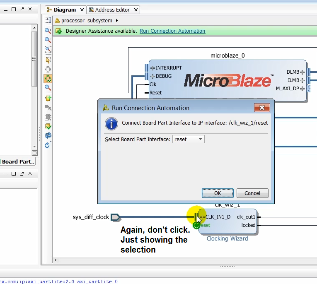Click the Validate Design checkmark icon
The height and width of the screenshot is (284, 317).
click(48, 126)
